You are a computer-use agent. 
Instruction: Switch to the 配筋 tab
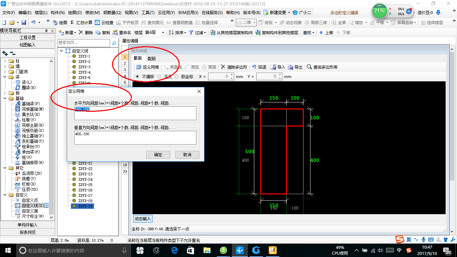pos(152,58)
